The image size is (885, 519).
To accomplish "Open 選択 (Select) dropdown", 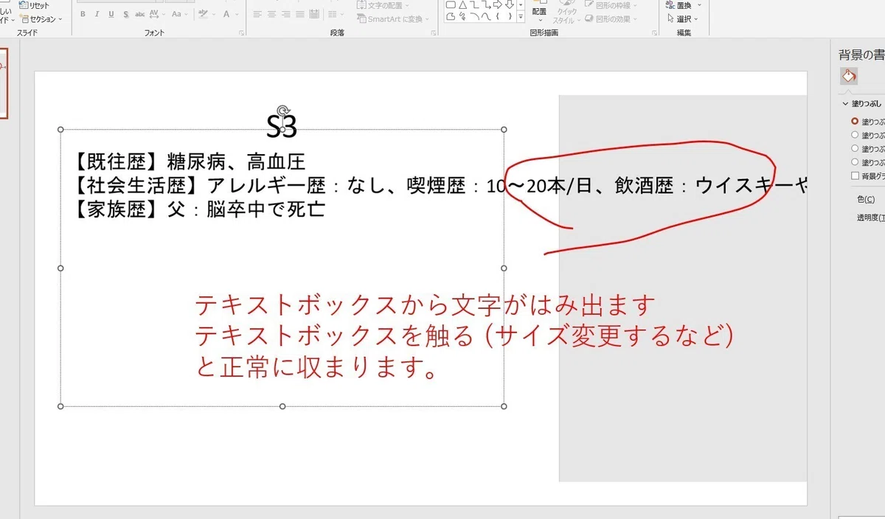I will (x=682, y=19).
